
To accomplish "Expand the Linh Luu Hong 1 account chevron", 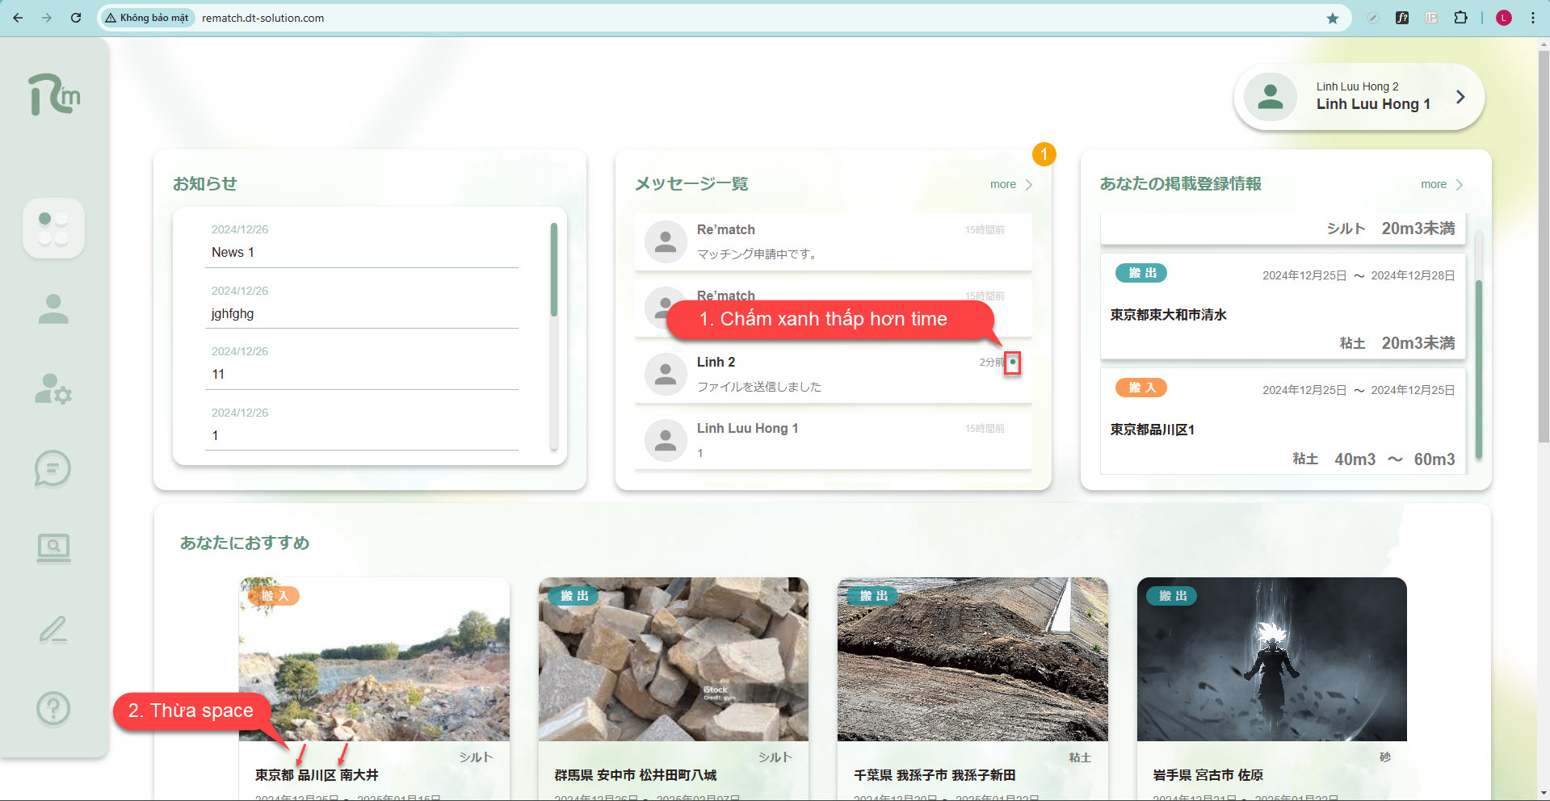I will (x=1460, y=97).
